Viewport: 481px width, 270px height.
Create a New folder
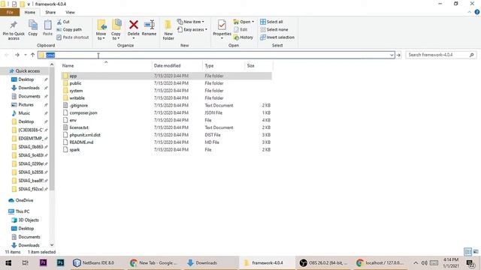click(168, 30)
